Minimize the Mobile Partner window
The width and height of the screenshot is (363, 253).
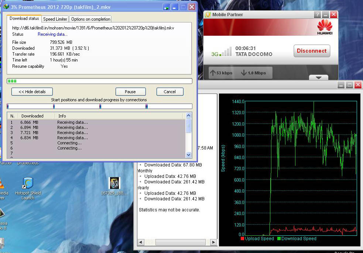(x=325, y=14)
